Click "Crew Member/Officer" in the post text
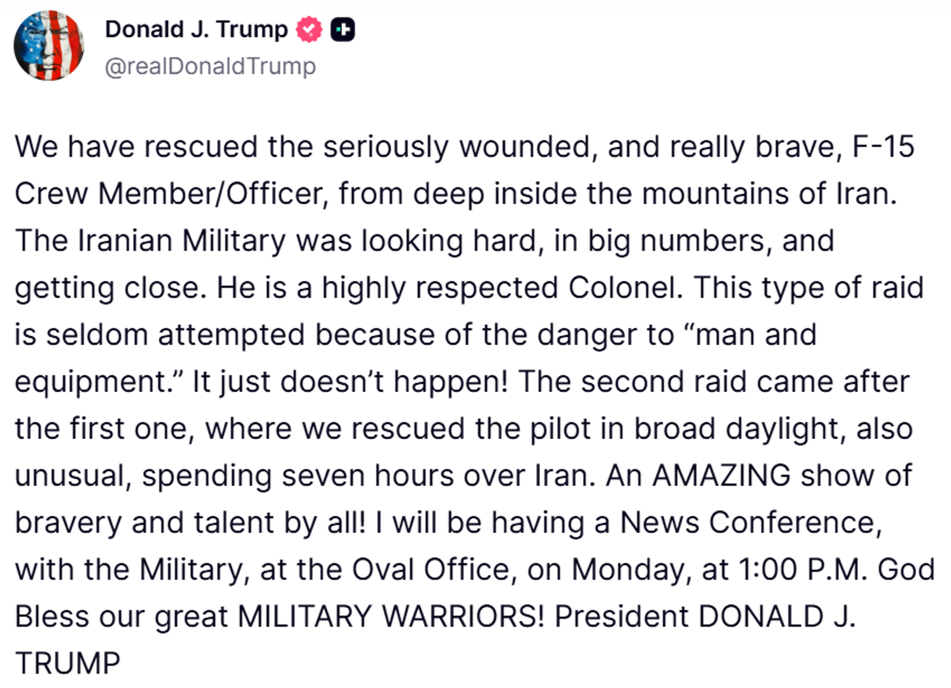The height and width of the screenshot is (688, 951). click(169, 194)
